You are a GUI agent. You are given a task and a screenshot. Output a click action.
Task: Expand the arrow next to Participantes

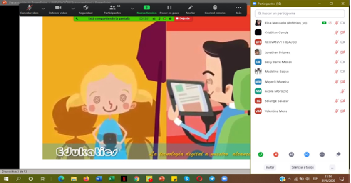coord(132,9)
